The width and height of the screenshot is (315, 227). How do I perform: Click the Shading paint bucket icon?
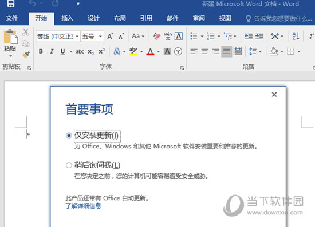pos(274,51)
